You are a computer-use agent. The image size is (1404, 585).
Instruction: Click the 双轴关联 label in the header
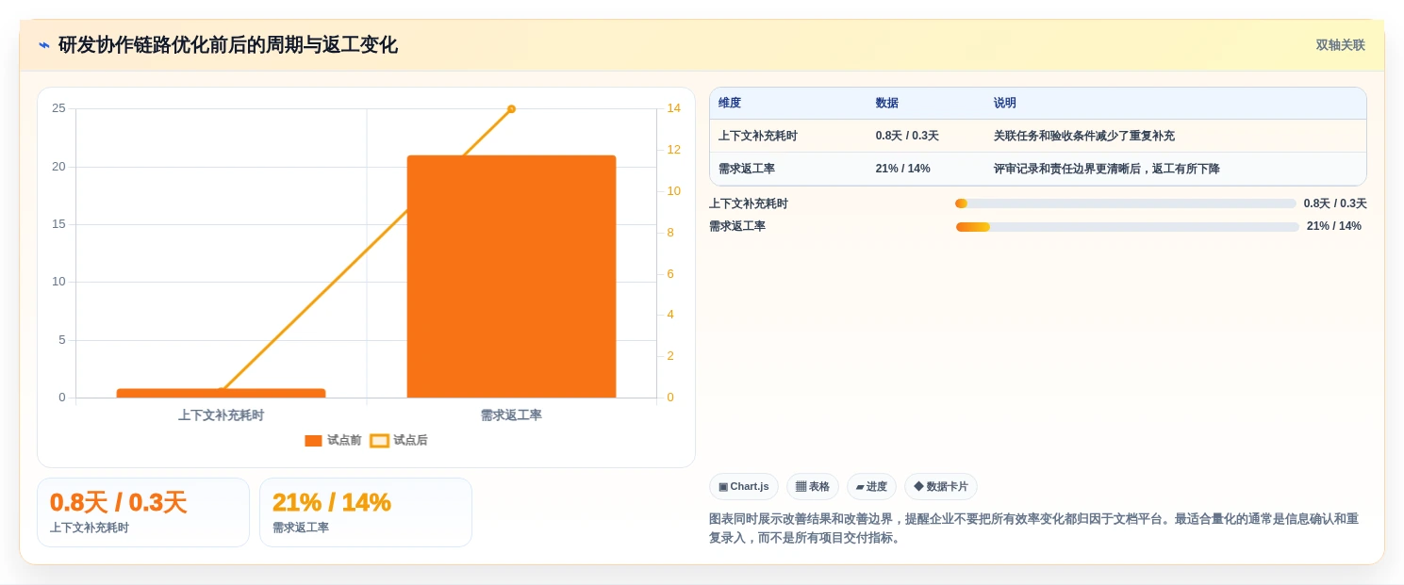tap(1340, 45)
